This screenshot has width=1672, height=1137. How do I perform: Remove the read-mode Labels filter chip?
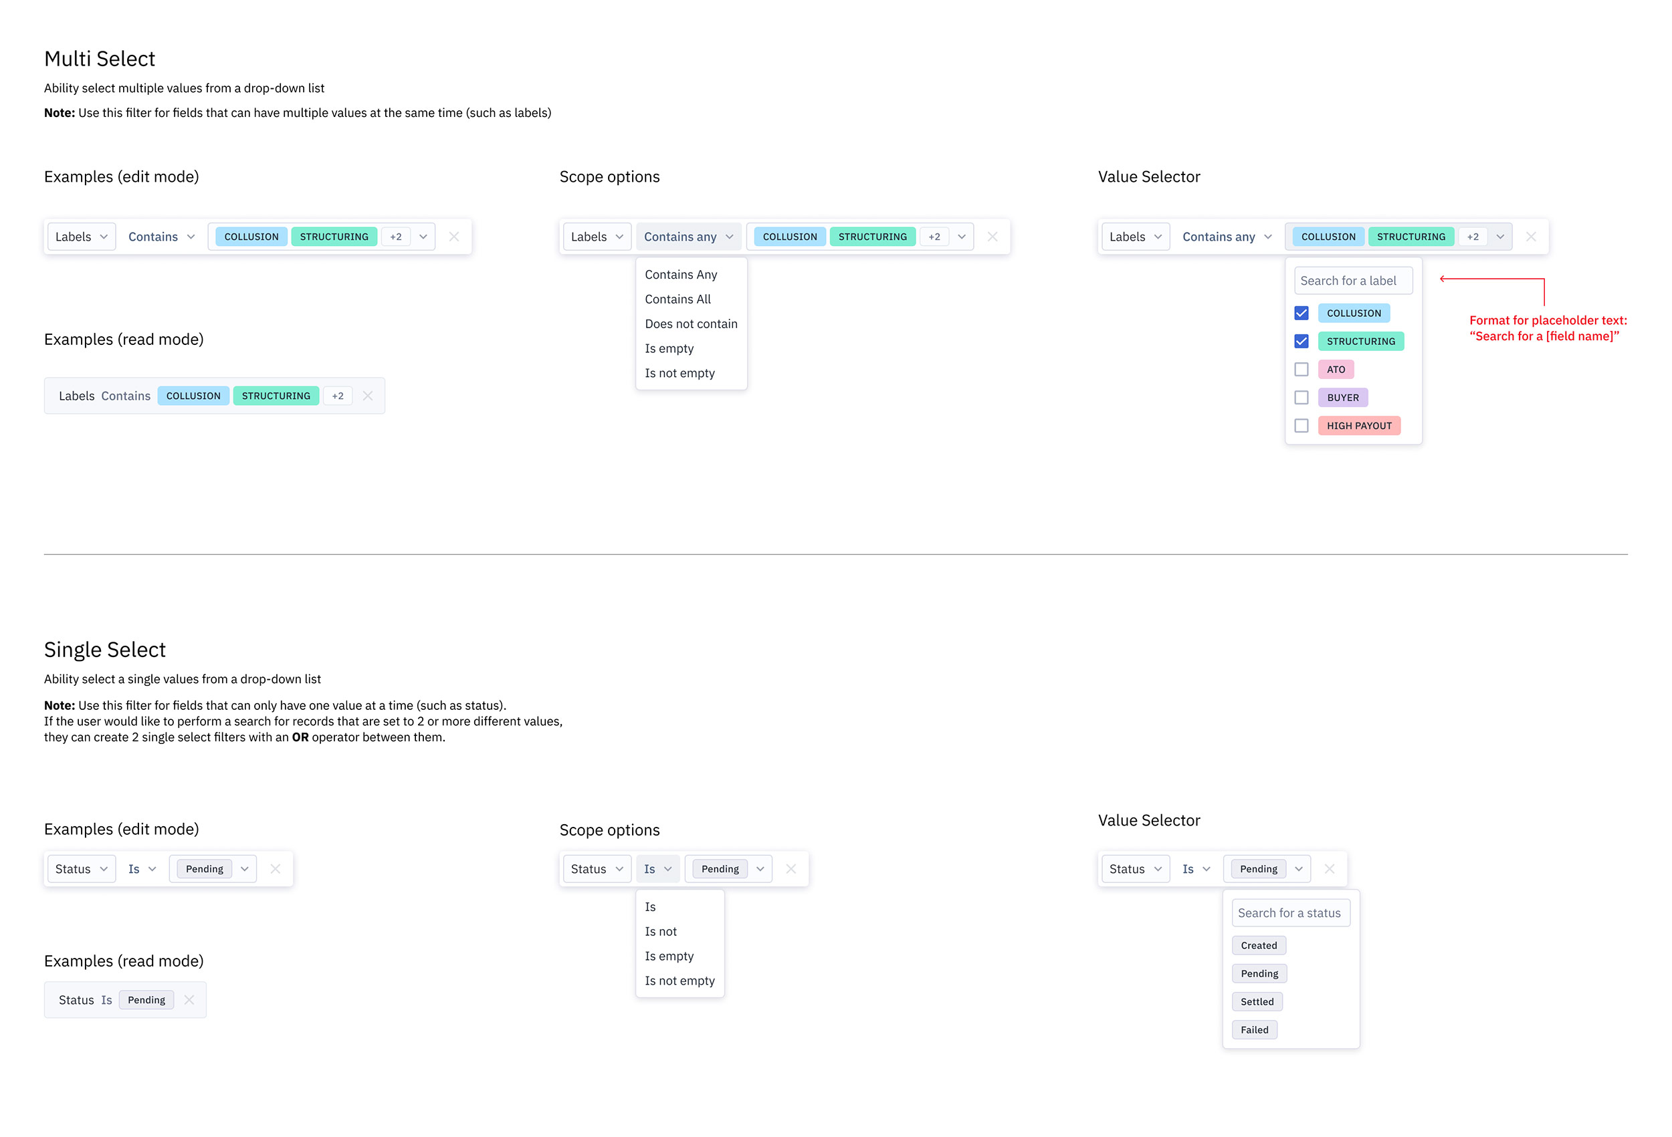(x=368, y=396)
